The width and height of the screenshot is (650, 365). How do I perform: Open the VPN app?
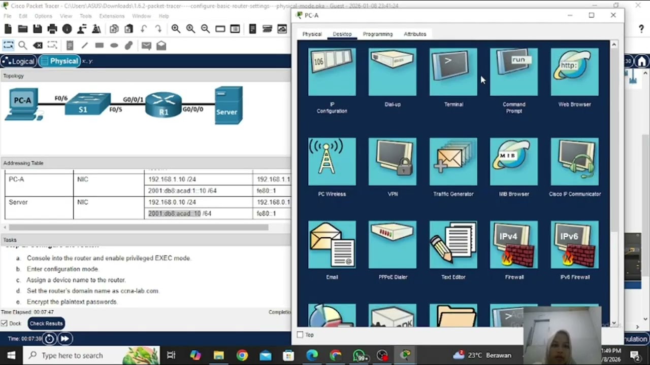pos(393,162)
